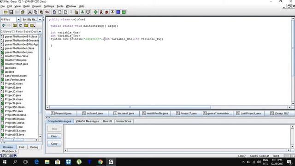Select the Interactions tab
This screenshot has height=166, width=295.
point(124,121)
